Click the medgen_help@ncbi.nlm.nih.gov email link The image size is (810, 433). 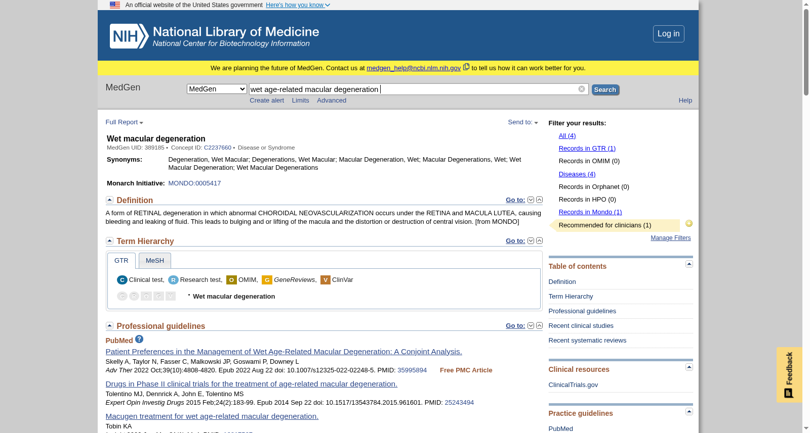click(414, 68)
